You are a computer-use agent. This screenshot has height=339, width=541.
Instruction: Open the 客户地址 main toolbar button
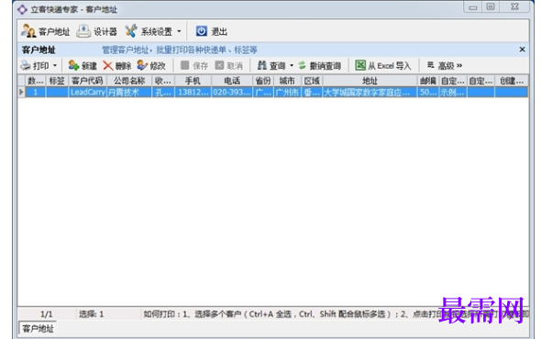coord(45,31)
